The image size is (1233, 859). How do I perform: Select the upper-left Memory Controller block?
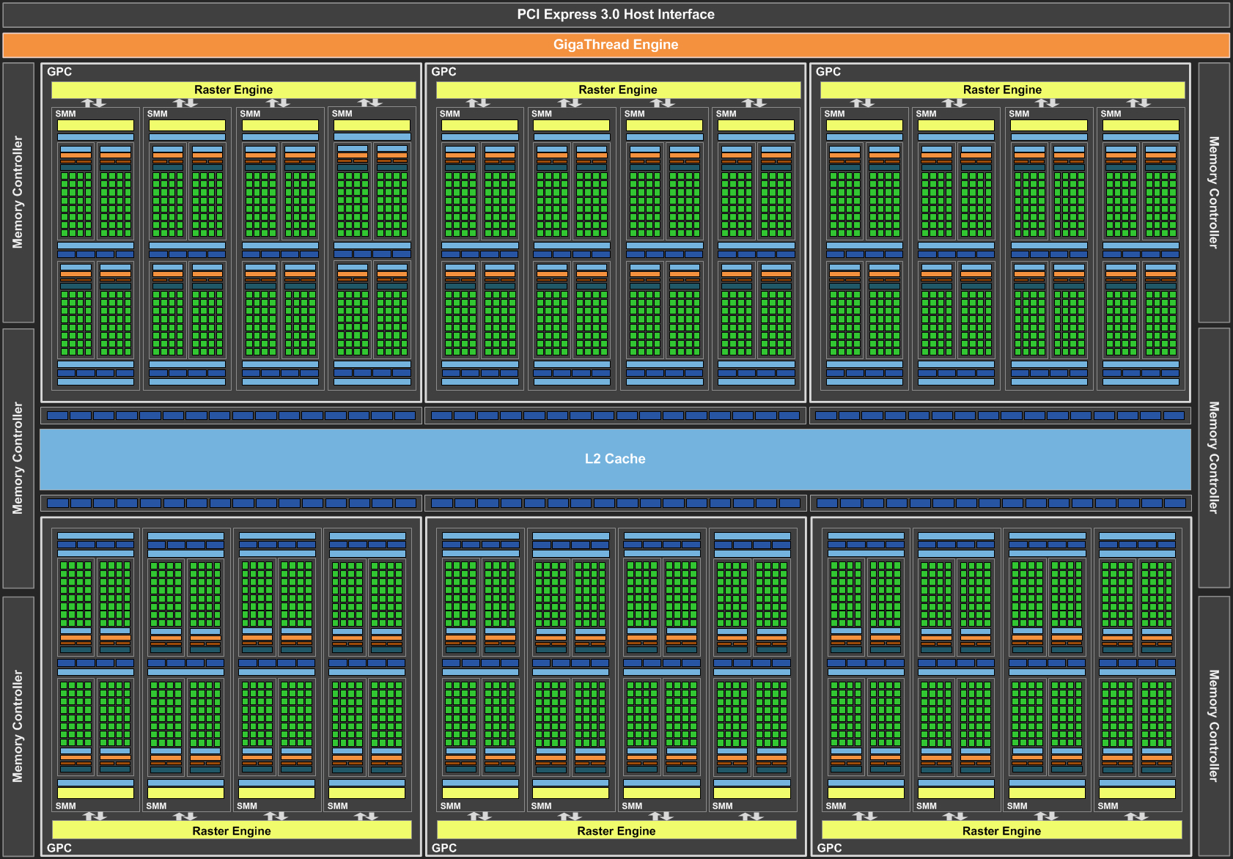(18, 192)
